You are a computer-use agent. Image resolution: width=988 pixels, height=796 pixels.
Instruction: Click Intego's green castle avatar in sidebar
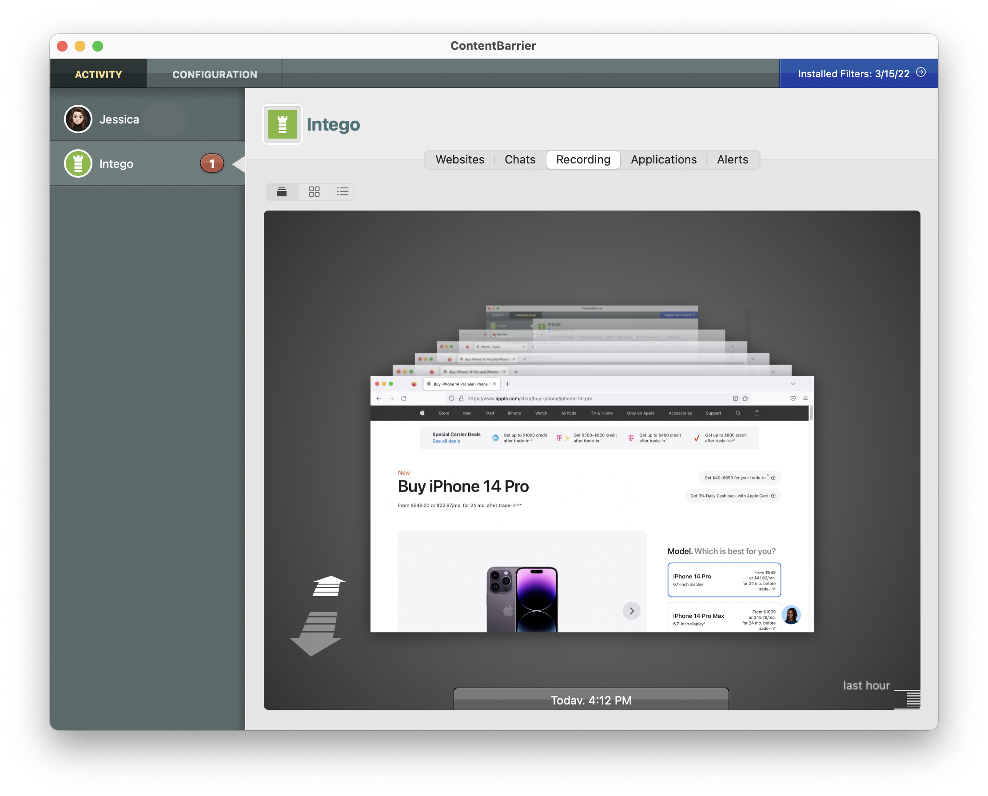(x=78, y=164)
